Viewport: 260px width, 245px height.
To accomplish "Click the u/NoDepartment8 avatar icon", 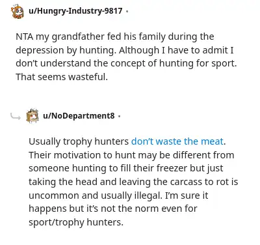I will [x=32, y=116].
